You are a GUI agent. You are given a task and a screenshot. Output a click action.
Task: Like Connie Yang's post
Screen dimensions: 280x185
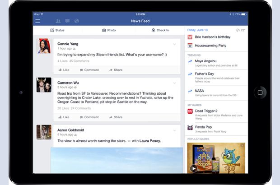pyautogui.click(x=64, y=70)
